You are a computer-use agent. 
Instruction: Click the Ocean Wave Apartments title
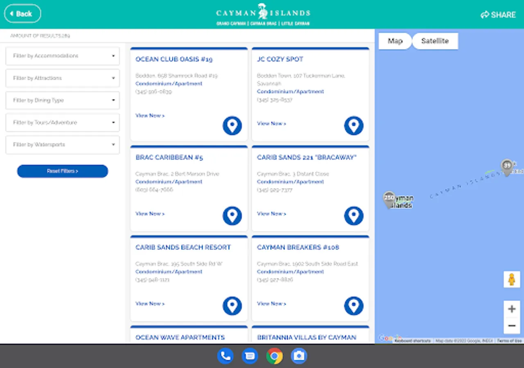point(180,337)
